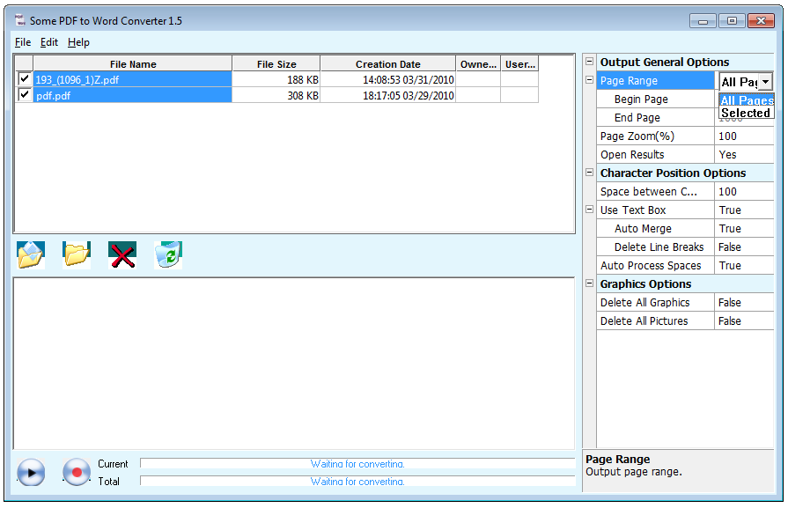Close the PDF to Word Converter window

coord(761,20)
